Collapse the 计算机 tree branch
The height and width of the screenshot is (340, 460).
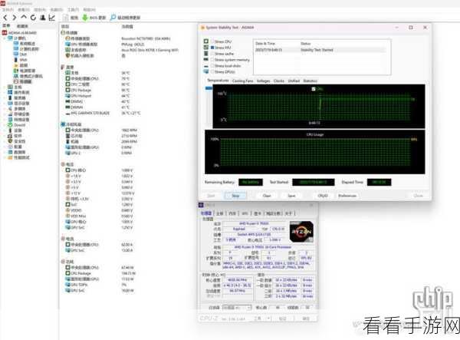pos(5,38)
